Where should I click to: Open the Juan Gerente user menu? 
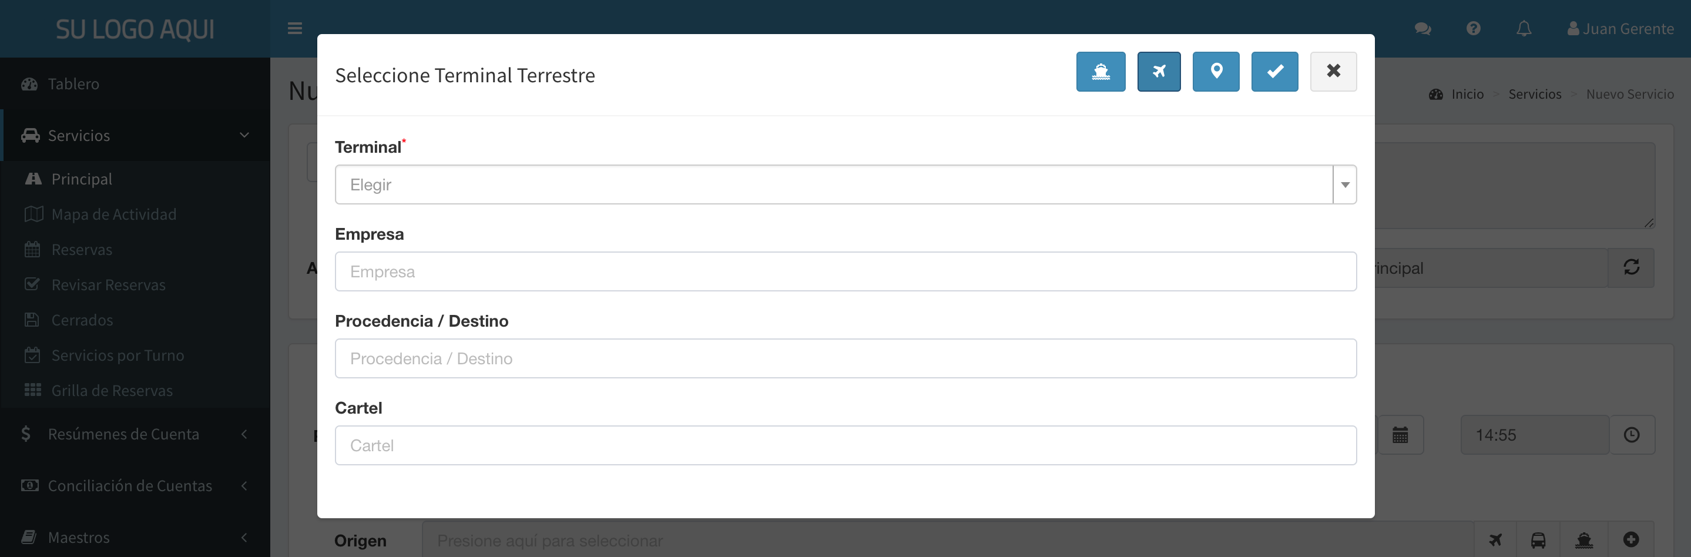click(1620, 29)
